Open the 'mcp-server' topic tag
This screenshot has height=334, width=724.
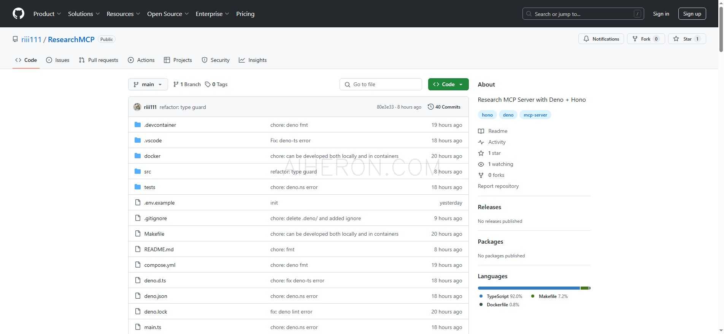[x=535, y=115]
